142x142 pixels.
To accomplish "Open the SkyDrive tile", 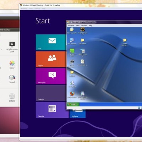I will point(78,114).
